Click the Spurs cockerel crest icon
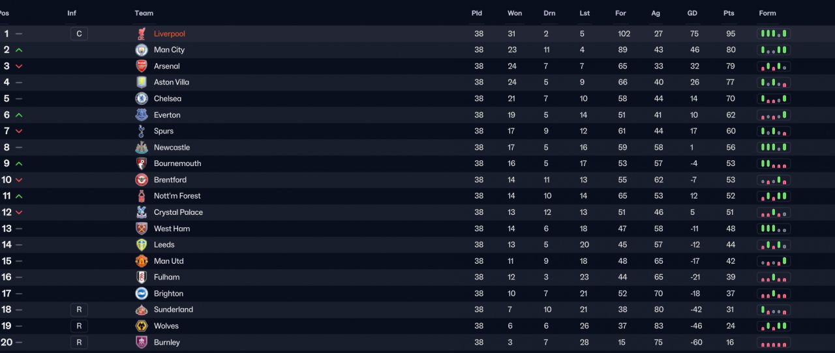This screenshot has height=353, width=835. (142, 132)
